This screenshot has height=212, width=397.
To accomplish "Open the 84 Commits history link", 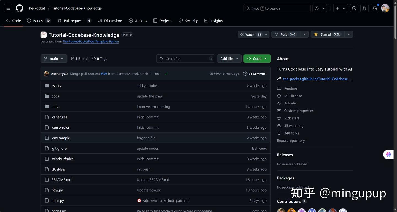I will [x=254, y=74].
